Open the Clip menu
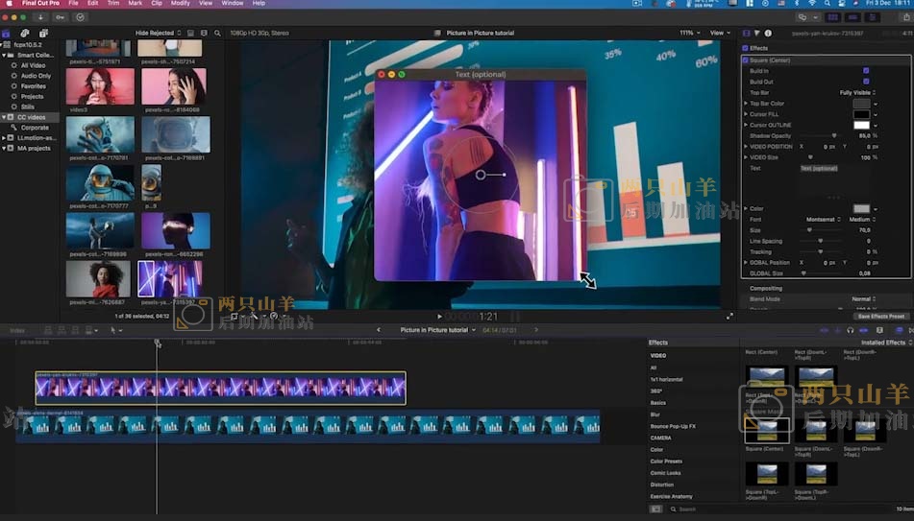 [x=154, y=4]
